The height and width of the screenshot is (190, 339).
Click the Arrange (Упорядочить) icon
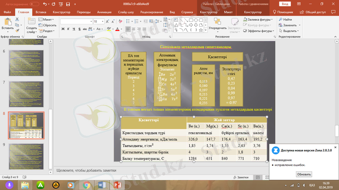(217, 21)
